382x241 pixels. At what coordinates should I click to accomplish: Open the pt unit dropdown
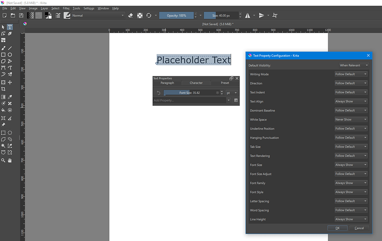(232, 93)
